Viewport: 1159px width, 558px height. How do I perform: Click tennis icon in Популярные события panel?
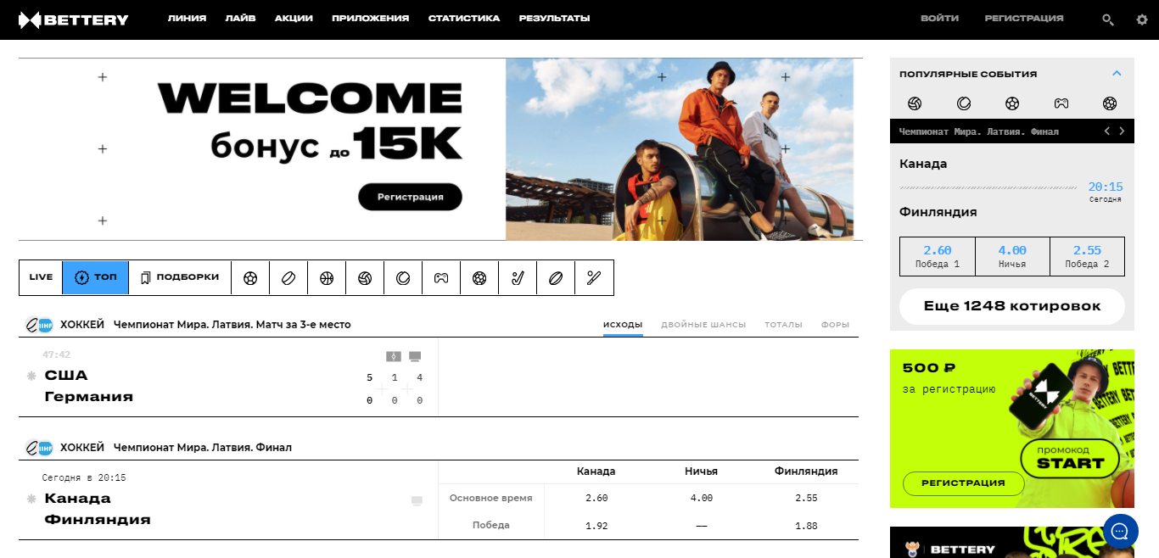click(x=964, y=103)
